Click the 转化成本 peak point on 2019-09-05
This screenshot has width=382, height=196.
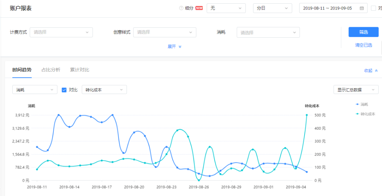coord(307,115)
